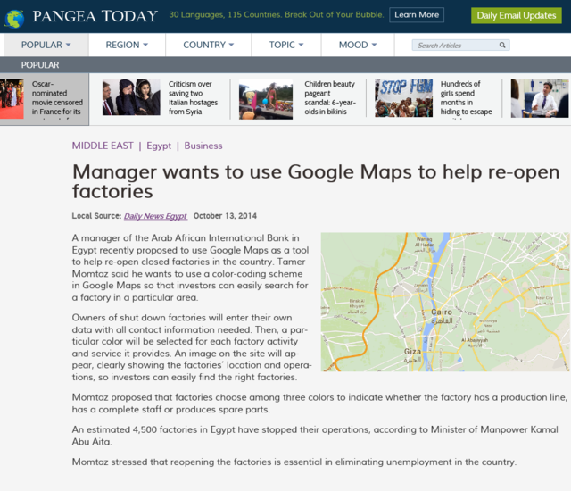
Task: Select the Middle East category link
Action: pyautogui.click(x=103, y=146)
